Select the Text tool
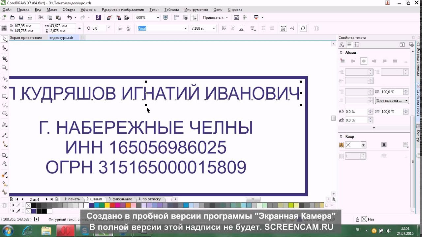This screenshot has width=422, height=237. pyautogui.click(x=5, y=124)
